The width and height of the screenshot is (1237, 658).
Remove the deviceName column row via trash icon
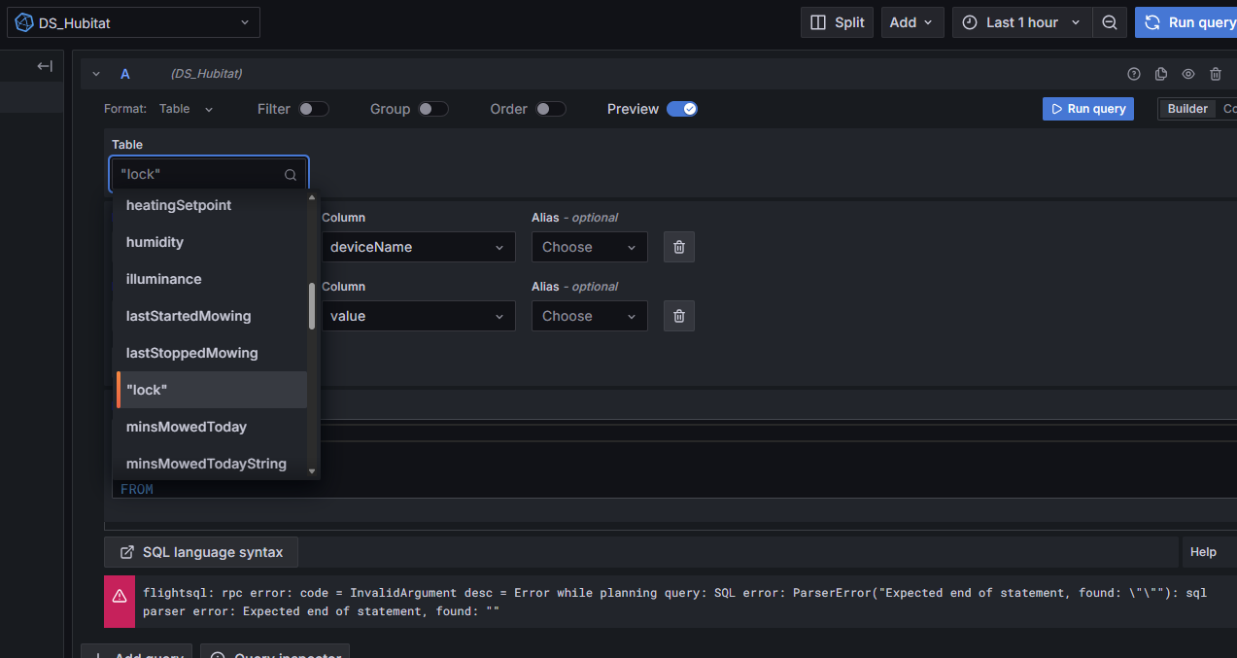(679, 247)
